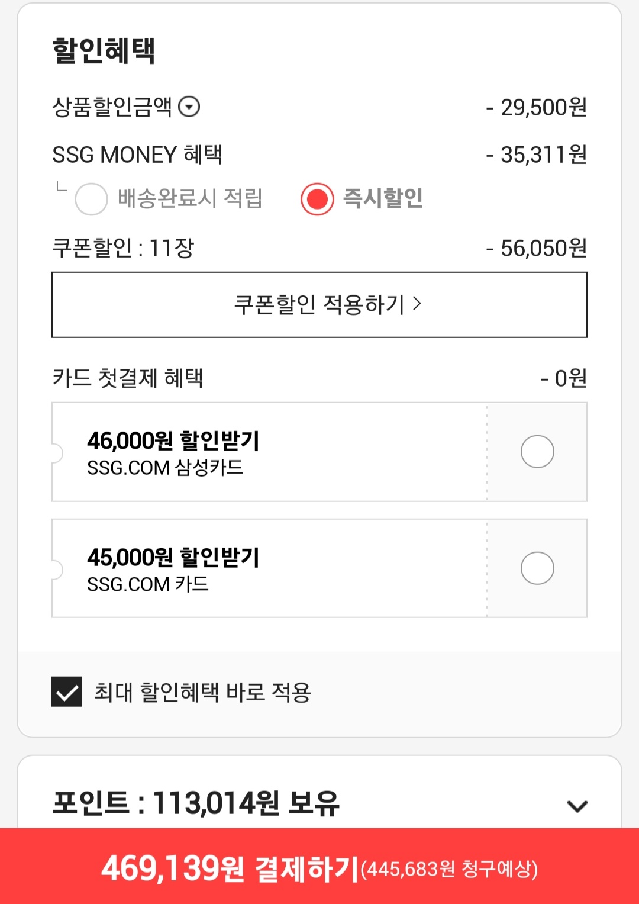Open the 포인트 : 113,014원 보유 header

pos(195,803)
